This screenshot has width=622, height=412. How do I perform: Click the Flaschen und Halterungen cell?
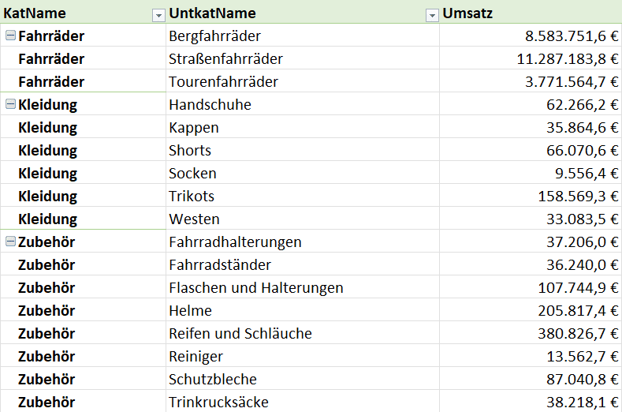[256, 288]
